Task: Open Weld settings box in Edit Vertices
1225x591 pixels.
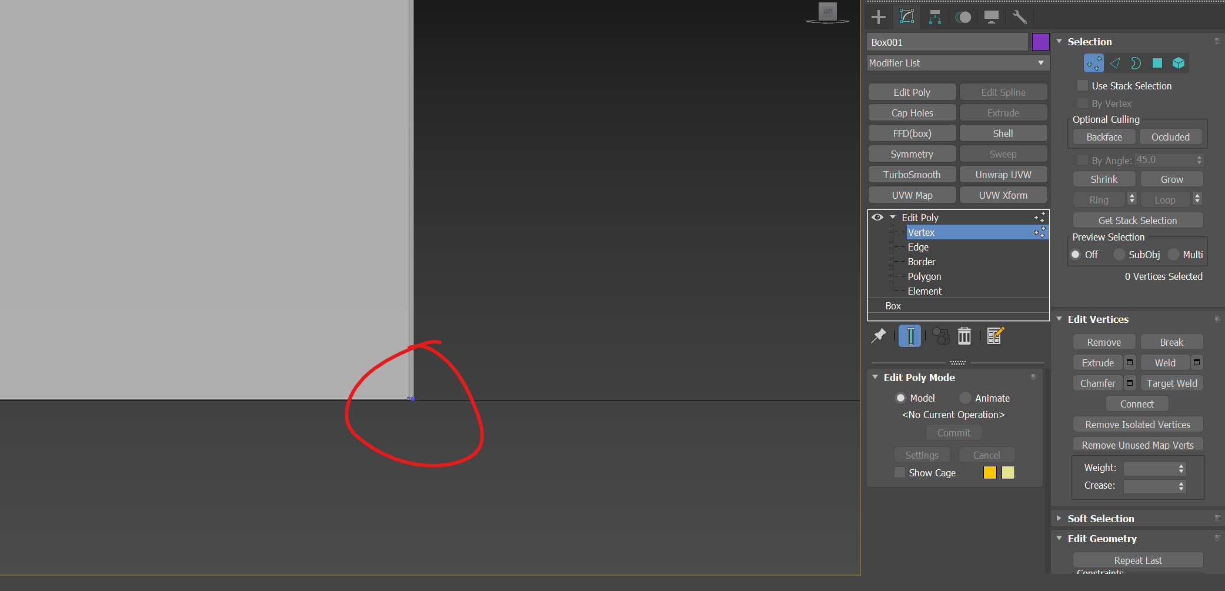Action: click(x=1197, y=363)
